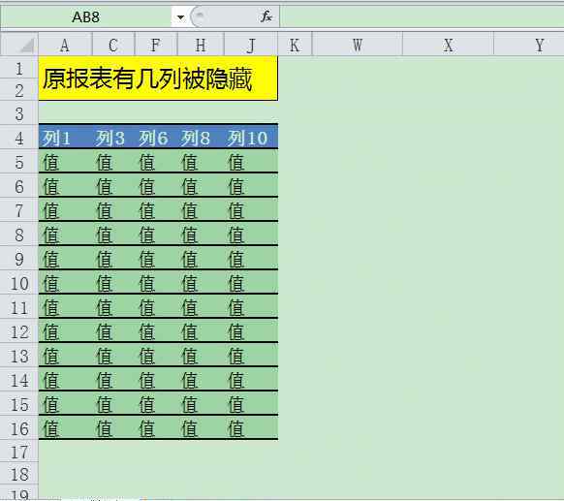Select row 6 header

click(x=19, y=186)
